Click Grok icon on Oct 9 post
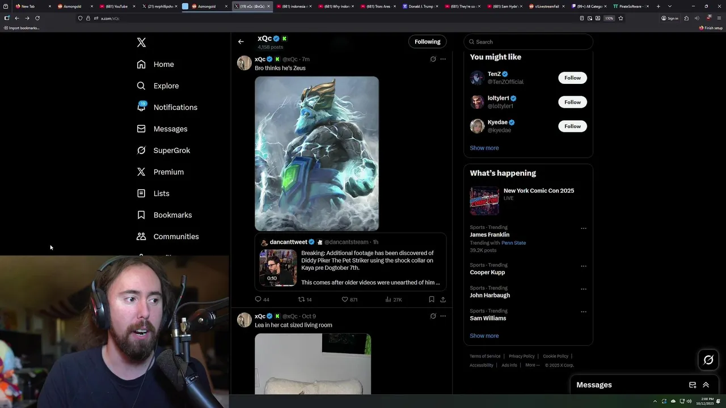This screenshot has width=726, height=408. 433,316
